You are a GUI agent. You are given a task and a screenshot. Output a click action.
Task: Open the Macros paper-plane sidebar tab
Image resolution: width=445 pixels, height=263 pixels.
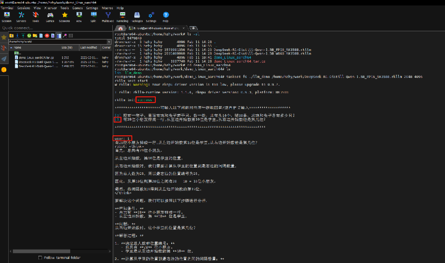[x=4, y=59]
